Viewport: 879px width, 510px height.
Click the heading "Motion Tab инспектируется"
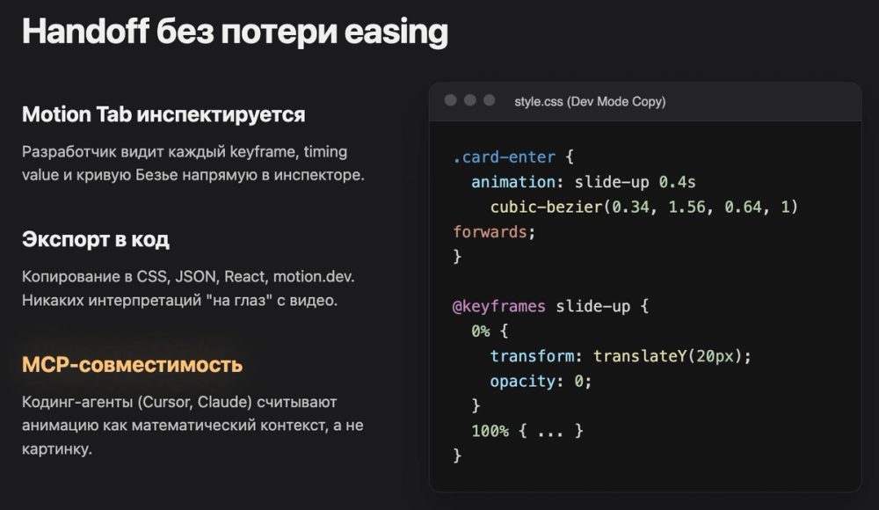click(163, 114)
